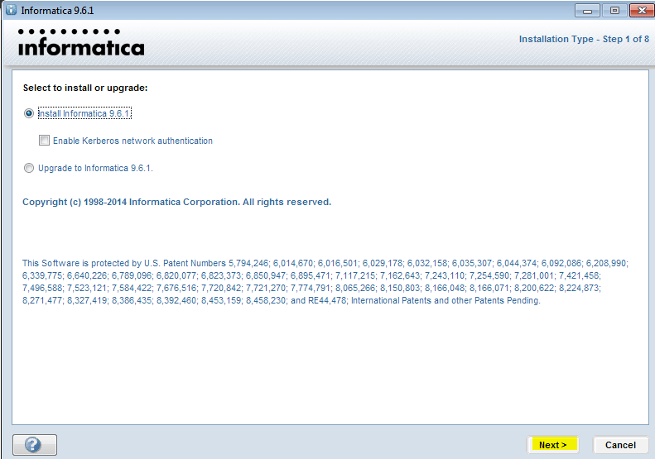Select the Upgrade to Informatica 9.6.1 radio button
This screenshot has height=459, width=655.
pos(30,168)
